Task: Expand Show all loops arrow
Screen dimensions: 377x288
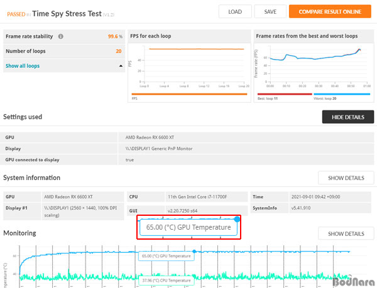Action: click(x=119, y=65)
